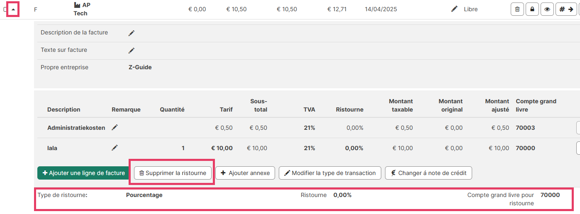Click ledger account 70003 value
Viewport: 580px width, 214px height.
coord(525,128)
